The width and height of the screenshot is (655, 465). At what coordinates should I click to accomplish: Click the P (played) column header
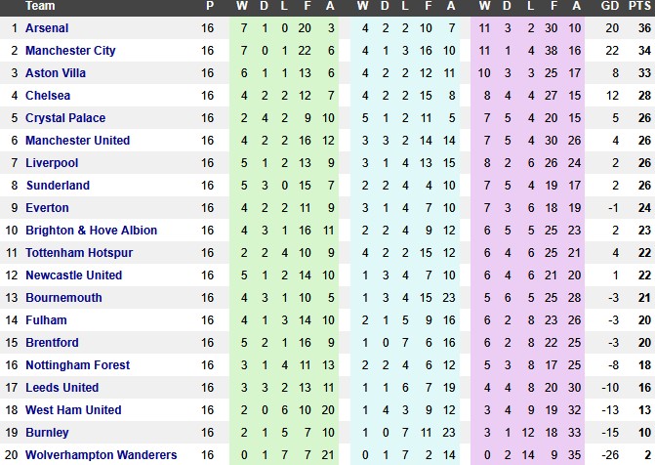click(207, 6)
